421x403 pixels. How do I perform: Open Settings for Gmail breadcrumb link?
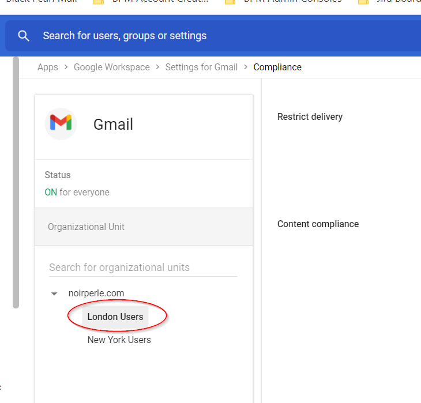[201, 67]
